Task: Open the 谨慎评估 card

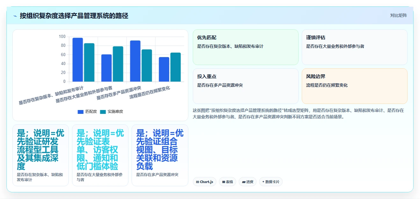Action: (x=355, y=47)
